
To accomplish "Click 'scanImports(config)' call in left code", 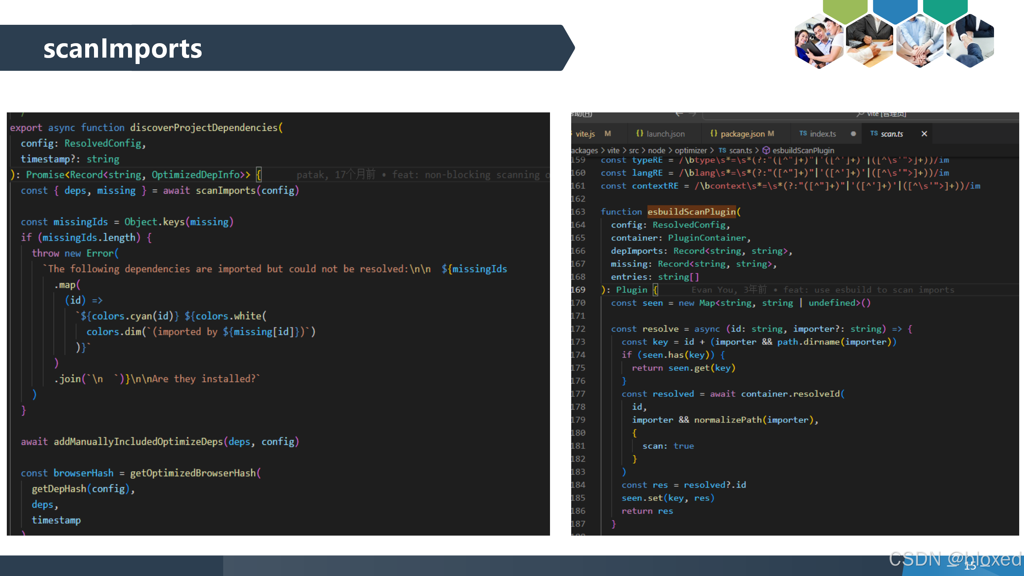I will tap(247, 190).
